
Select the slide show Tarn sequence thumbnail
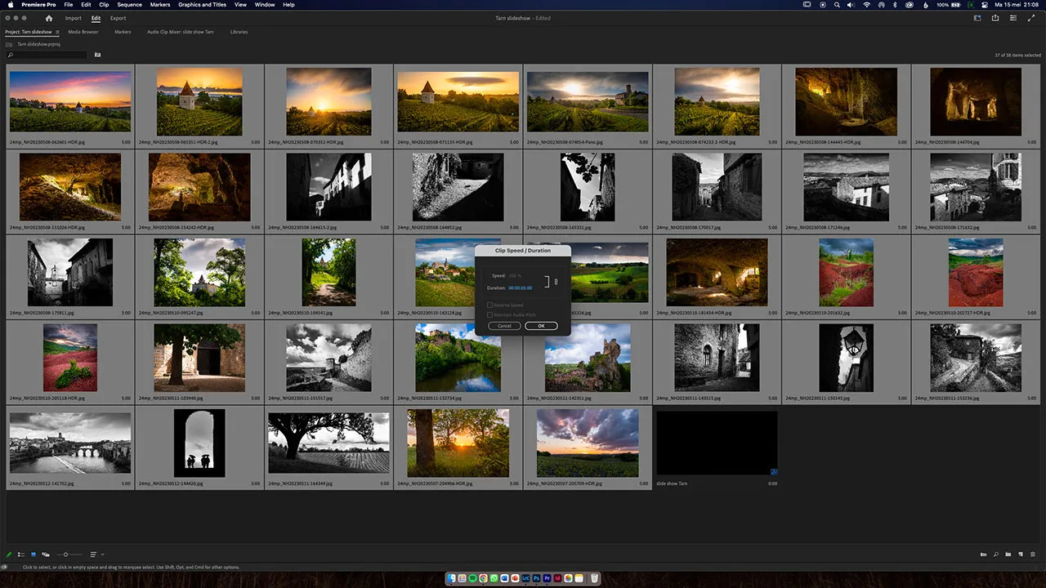click(717, 443)
